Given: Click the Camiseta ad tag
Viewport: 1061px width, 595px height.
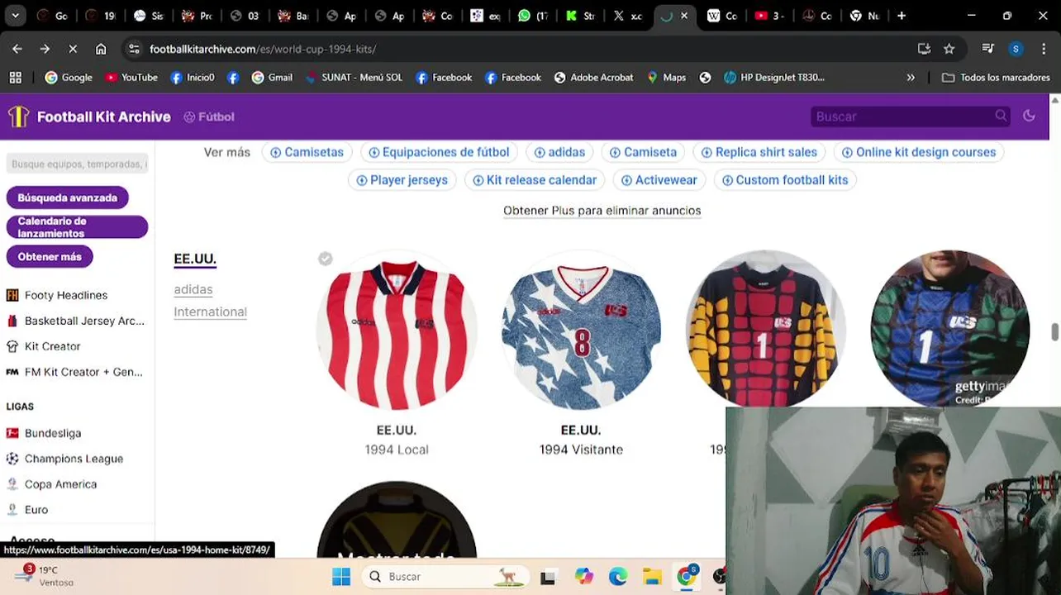Looking at the screenshot, I should click(x=644, y=152).
